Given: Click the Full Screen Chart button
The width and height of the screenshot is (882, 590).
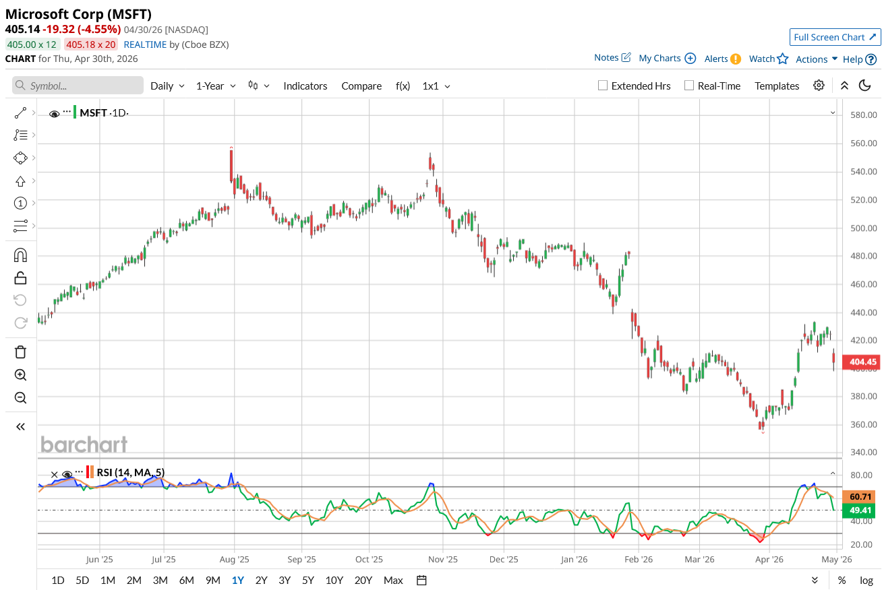Looking at the screenshot, I should click(835, 37).
